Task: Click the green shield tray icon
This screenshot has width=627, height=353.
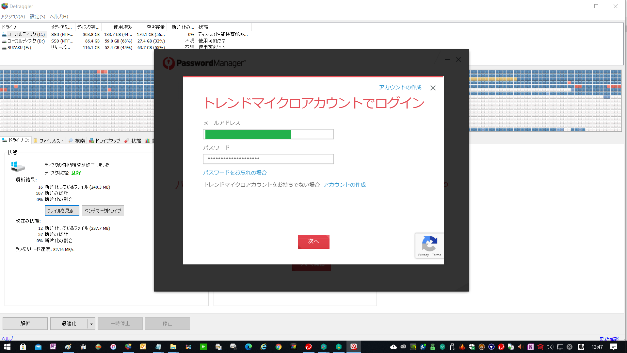Action: click(x=442, y=347)
